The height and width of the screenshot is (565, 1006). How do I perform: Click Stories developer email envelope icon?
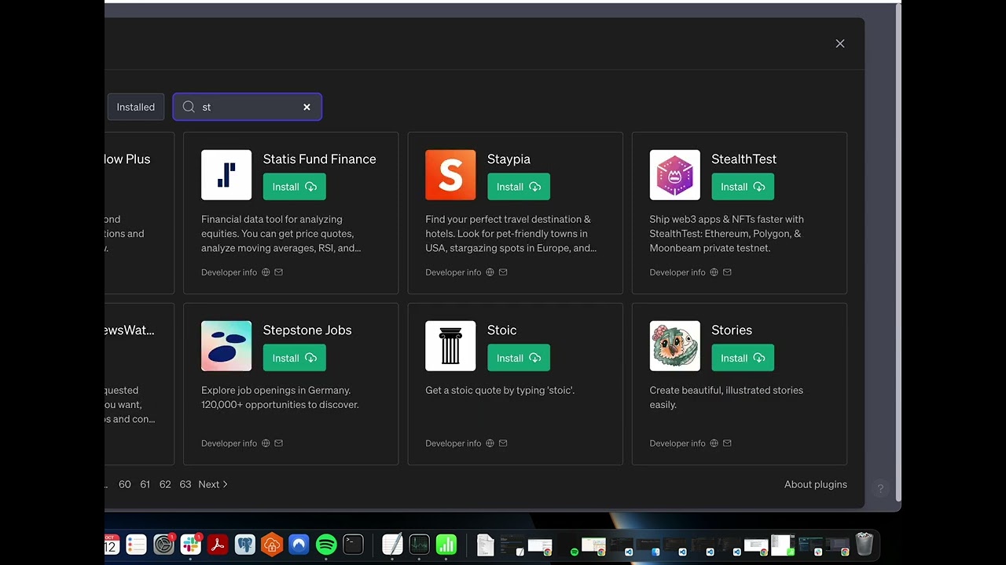pyautogui.click(x=727, y=443)
